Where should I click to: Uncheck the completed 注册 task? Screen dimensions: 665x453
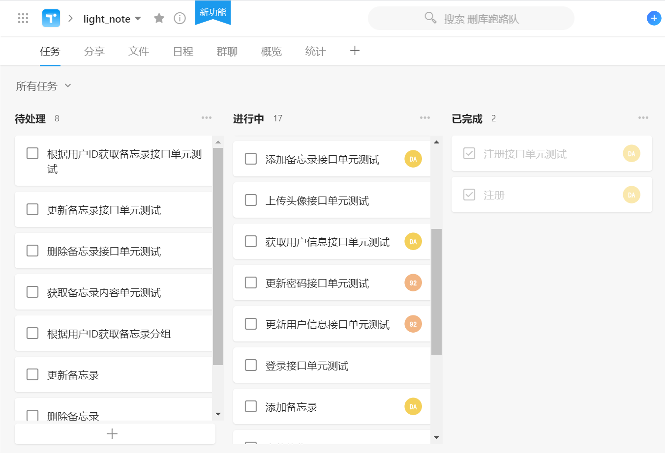click(x=469, y=195)
